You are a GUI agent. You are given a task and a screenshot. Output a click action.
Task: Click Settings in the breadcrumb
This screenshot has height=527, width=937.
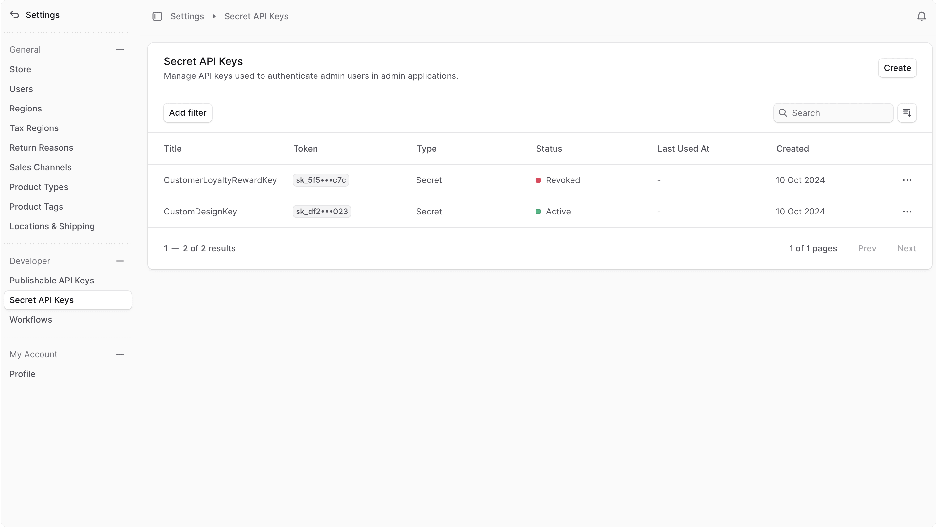187,16
